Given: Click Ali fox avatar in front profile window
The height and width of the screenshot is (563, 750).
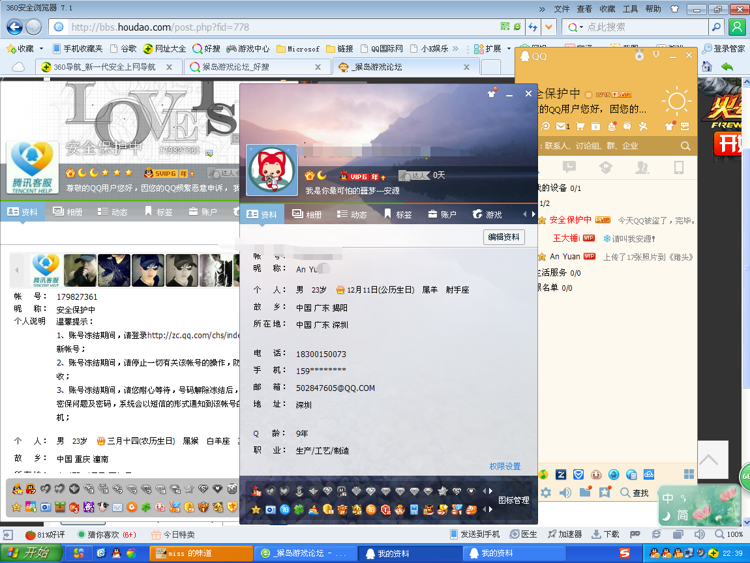Looking at the screenshot, I should [x=272, y=170].
